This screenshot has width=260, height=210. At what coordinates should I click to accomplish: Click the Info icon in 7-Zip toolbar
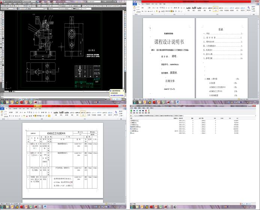pos(149,111)
